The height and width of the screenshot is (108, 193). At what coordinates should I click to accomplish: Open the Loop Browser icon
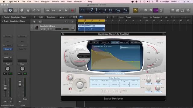[x=182, y=10]
